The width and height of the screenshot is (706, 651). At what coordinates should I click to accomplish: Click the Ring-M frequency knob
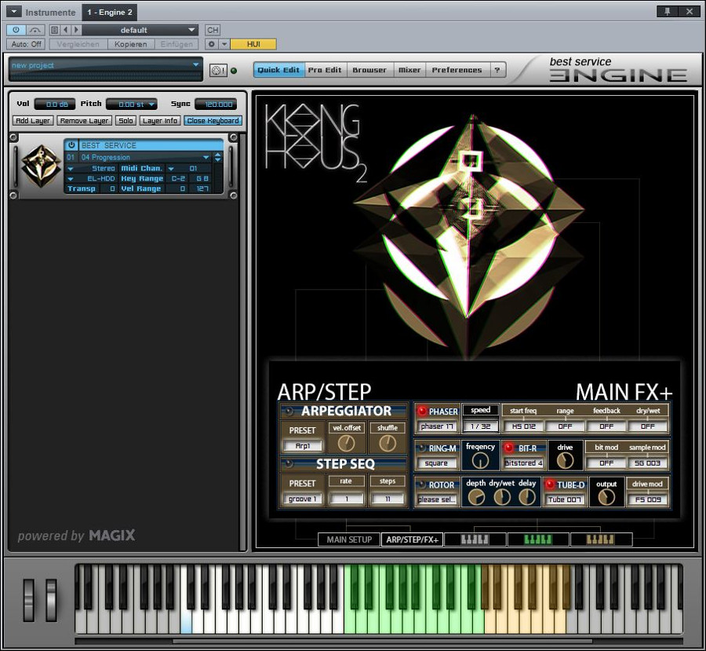click(x=480, y=461)
